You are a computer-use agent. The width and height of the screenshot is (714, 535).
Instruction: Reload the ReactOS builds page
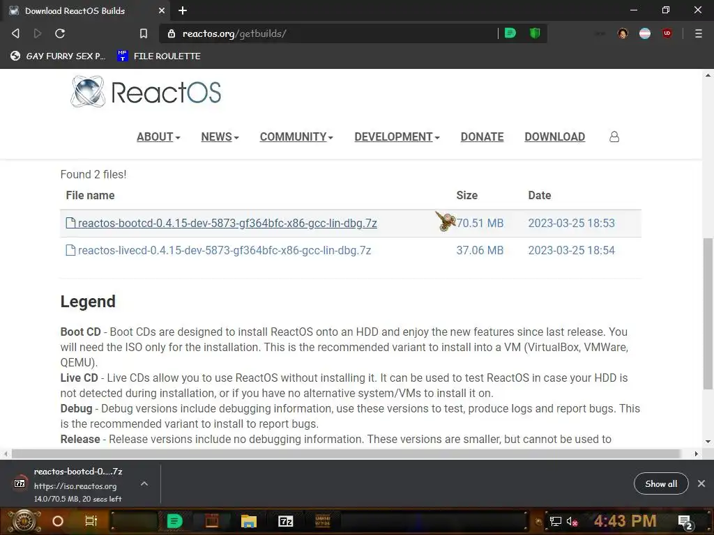click(x=60, y=33)
